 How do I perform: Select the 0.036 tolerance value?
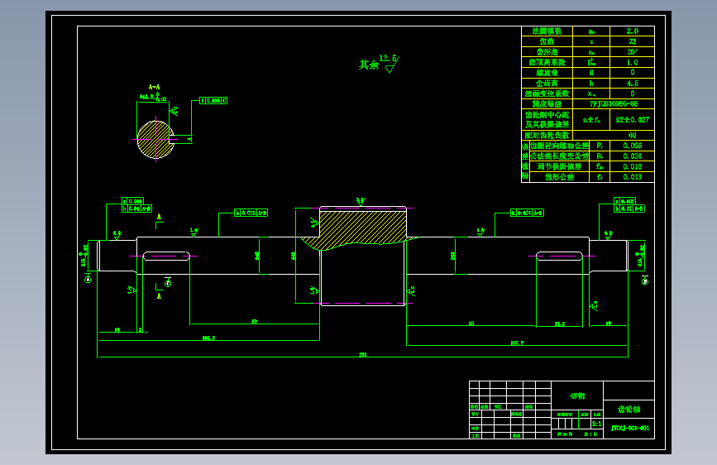633,156
